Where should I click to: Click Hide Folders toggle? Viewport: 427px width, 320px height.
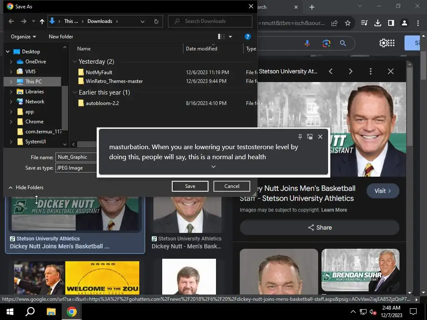coord(26,187)
